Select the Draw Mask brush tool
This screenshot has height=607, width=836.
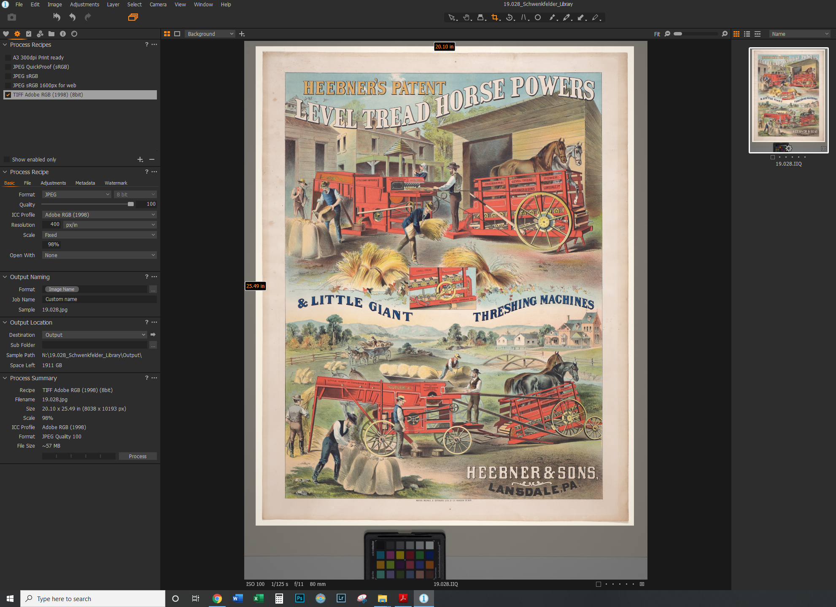tap(553, 18)
